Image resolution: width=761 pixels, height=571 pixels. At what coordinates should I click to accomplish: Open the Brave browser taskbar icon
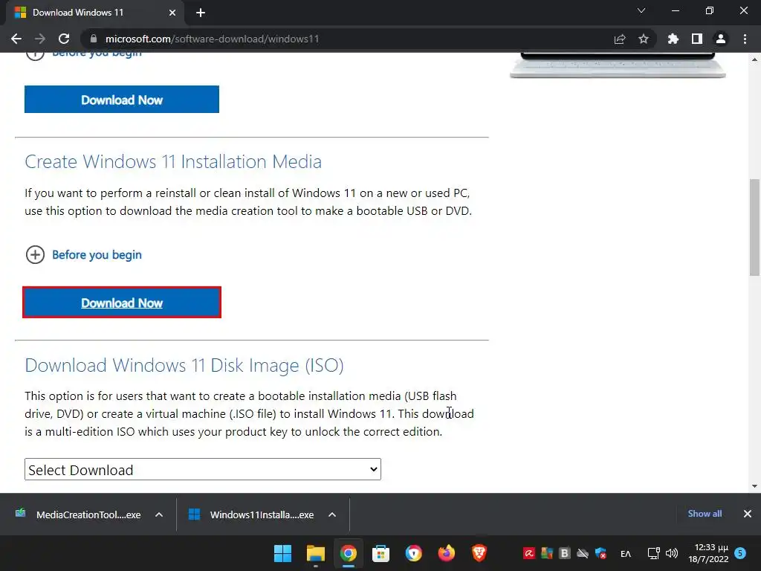479,553
